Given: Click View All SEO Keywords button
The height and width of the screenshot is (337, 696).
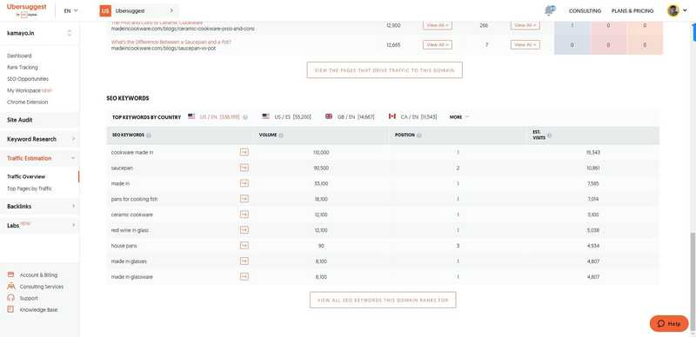Looking at the screenshot, I should point(383,301).
